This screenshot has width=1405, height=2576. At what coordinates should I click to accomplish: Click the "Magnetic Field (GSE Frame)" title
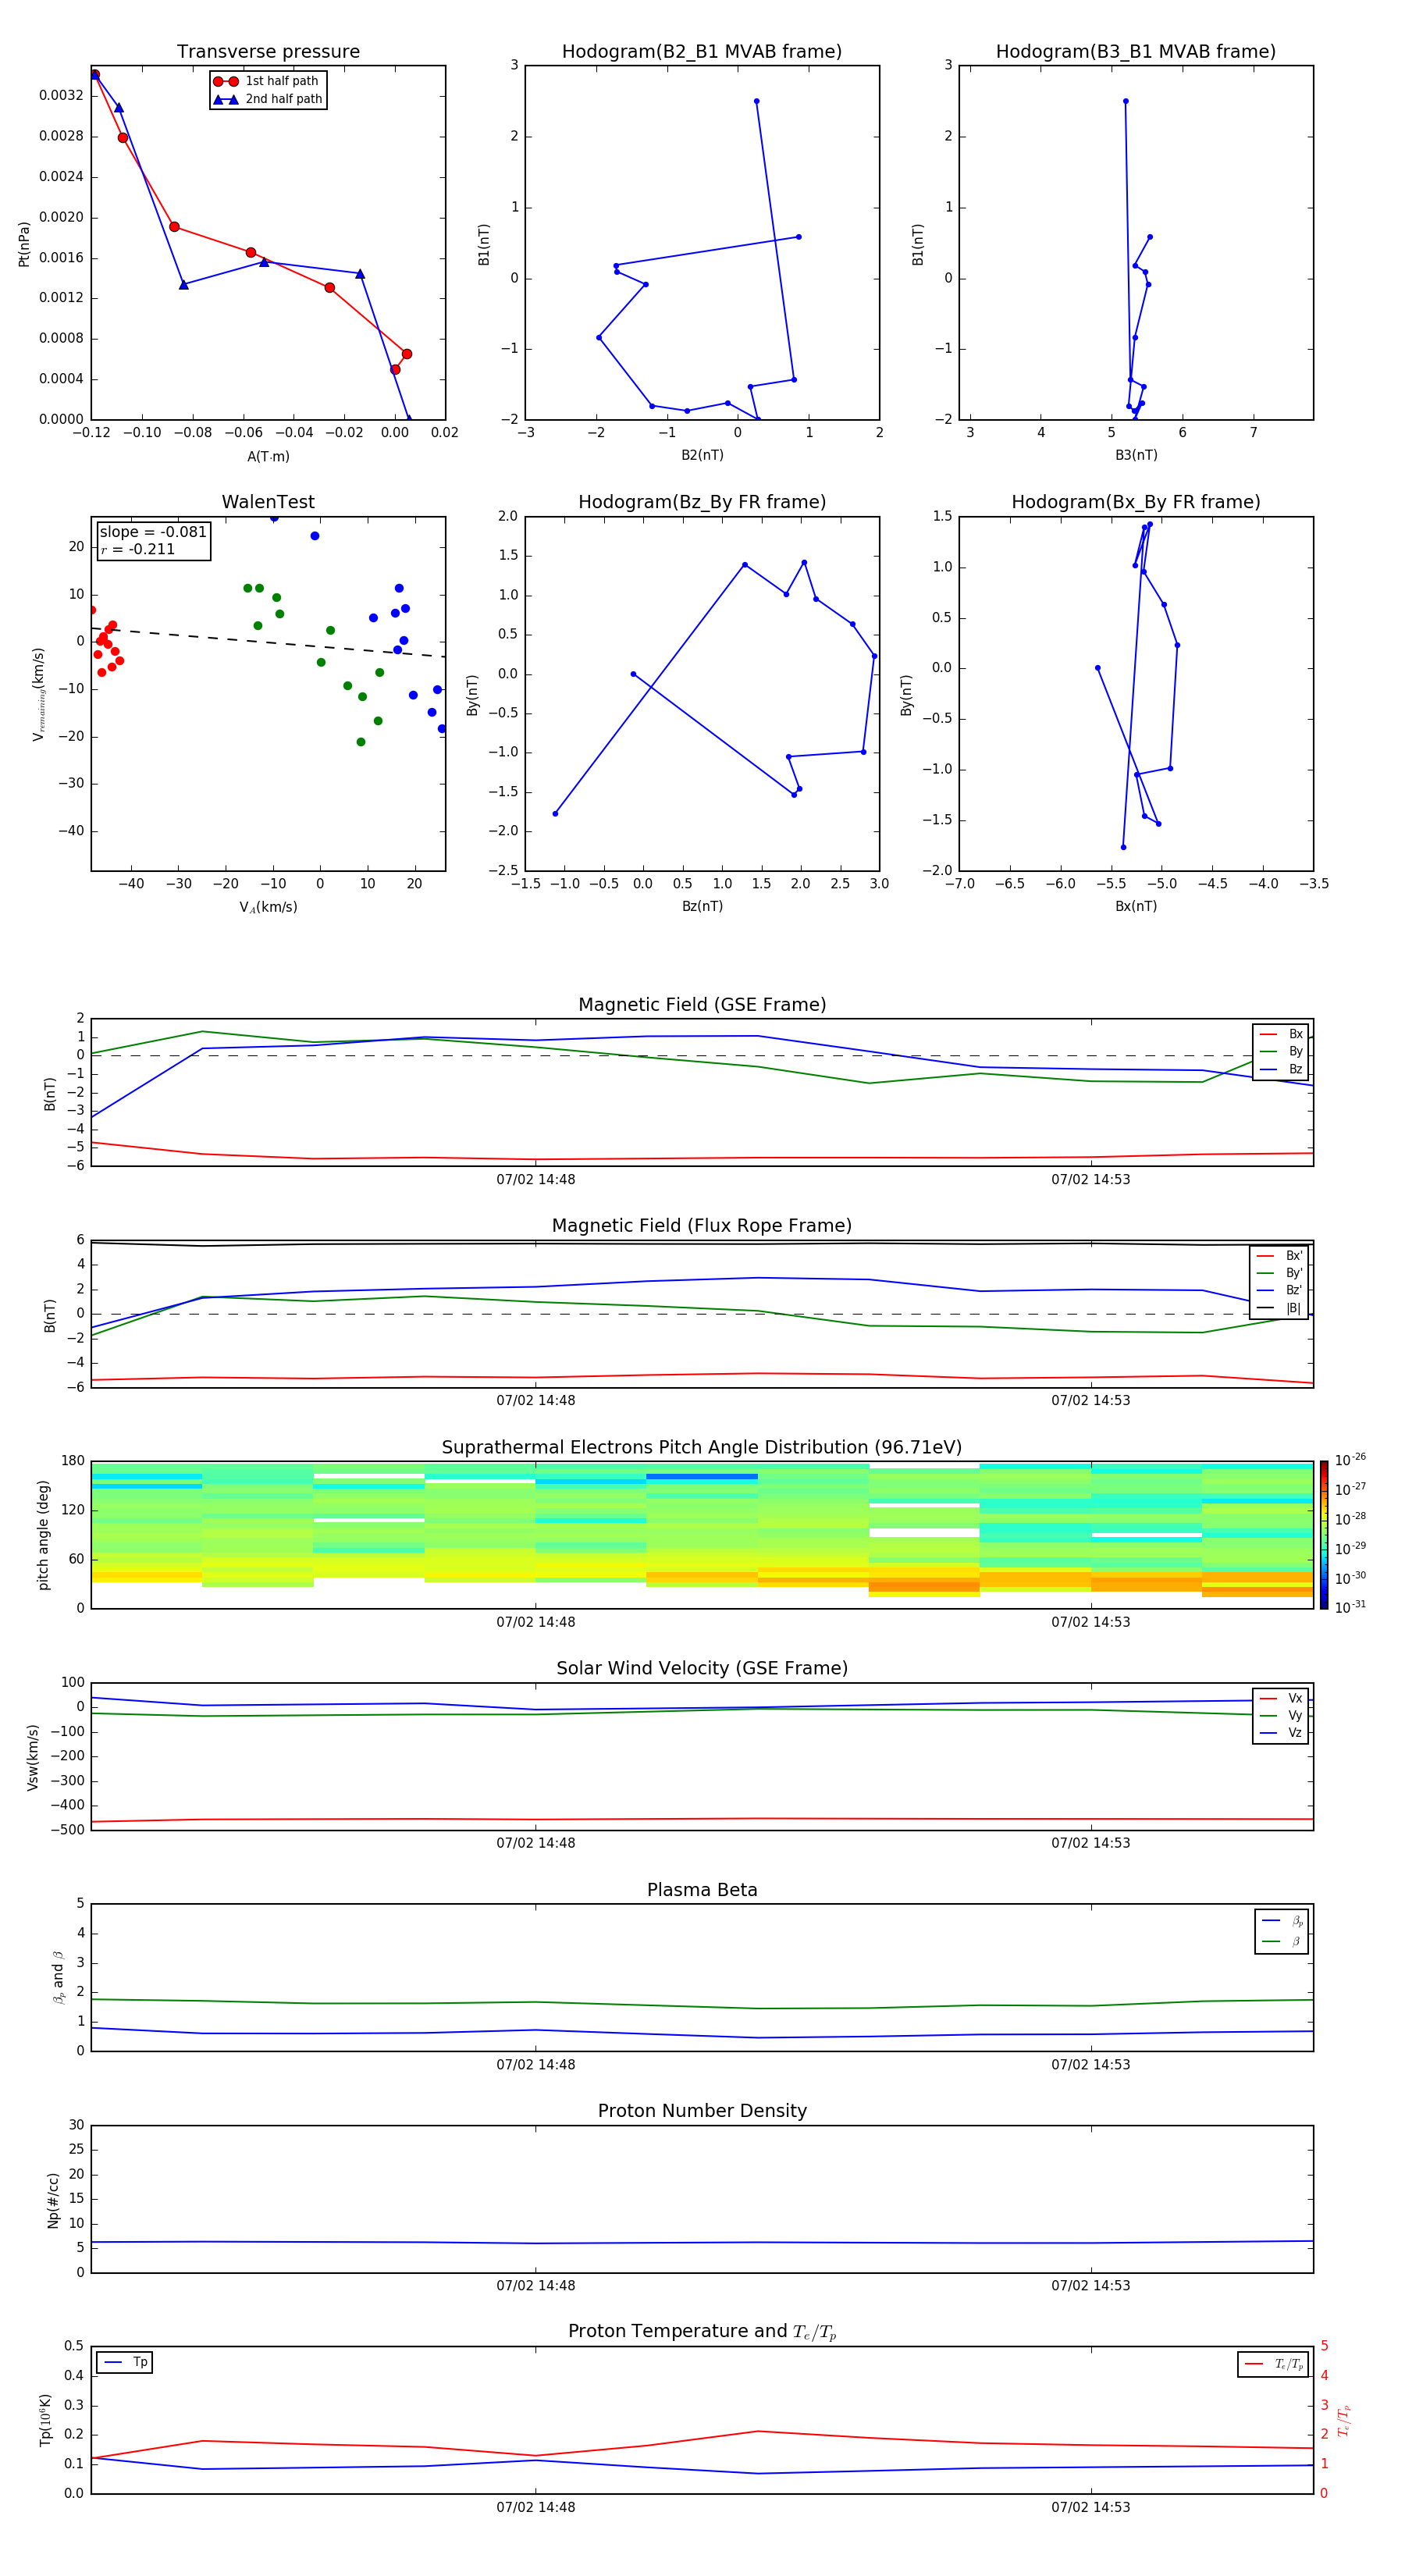[x=701, y=1005]
